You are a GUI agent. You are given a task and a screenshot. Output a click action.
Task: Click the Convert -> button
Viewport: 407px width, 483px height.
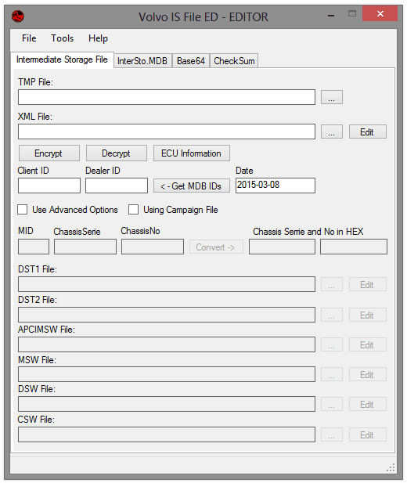216,247
